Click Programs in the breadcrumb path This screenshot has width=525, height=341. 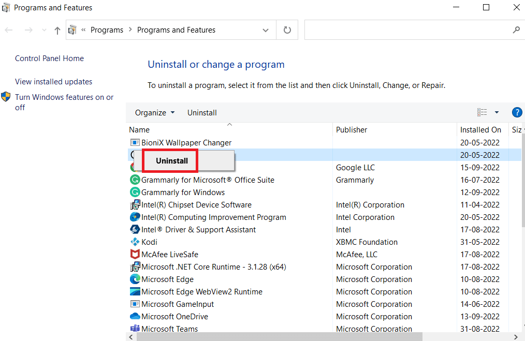(x=107, y=30)
